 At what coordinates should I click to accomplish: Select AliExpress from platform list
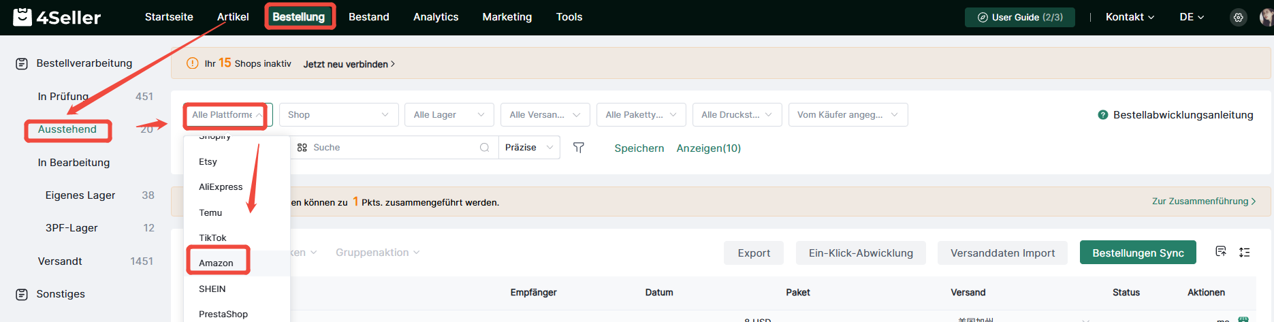coord(237,187)
